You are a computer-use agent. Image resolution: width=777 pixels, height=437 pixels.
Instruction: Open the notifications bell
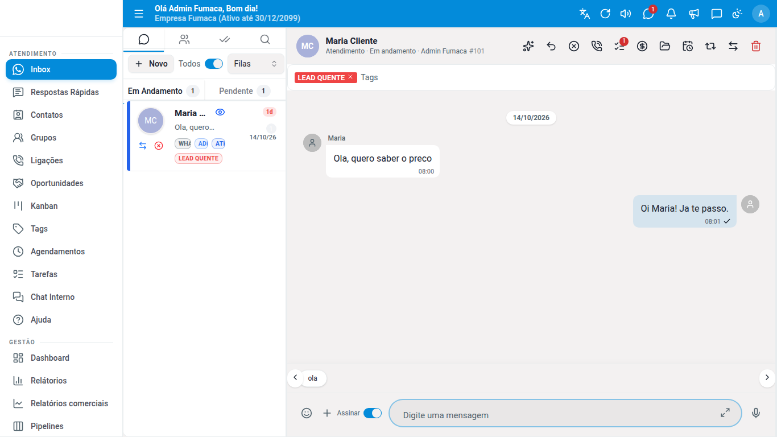(671, 14)
